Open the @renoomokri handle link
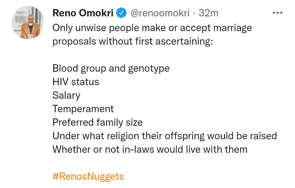The height and width of the screenshot is (188, 295). click(x=160, y=13)
